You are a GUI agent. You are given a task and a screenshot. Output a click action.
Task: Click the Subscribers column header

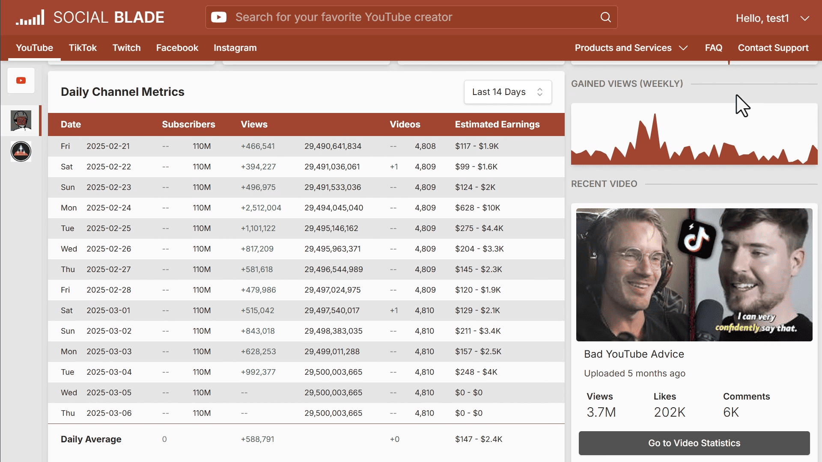click(x=188, y=124)
